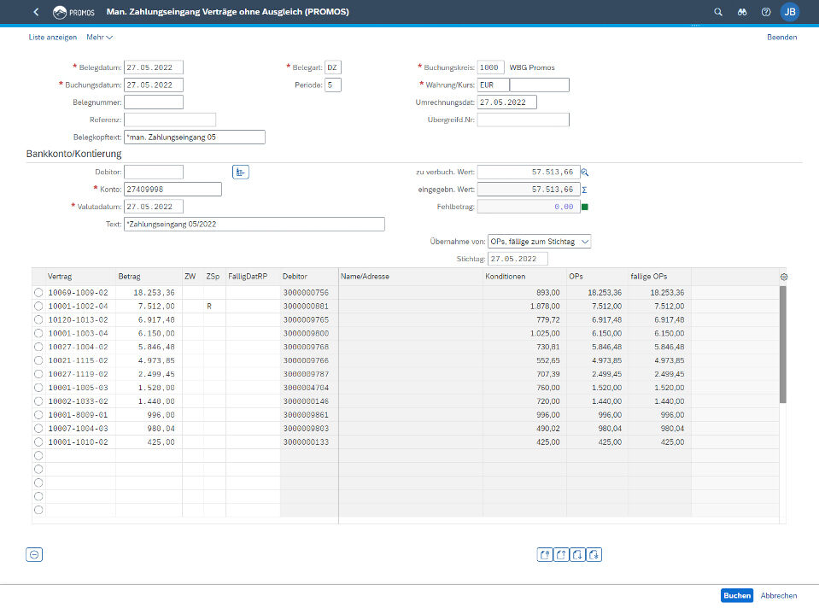819x614 pixels.
Task: Open the JB user profile avatar
Action: coord(790,12)
